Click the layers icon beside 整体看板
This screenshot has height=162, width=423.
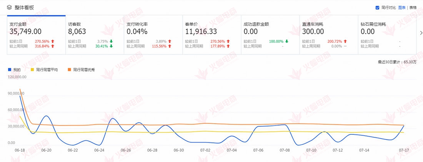(x=9, y=7)
